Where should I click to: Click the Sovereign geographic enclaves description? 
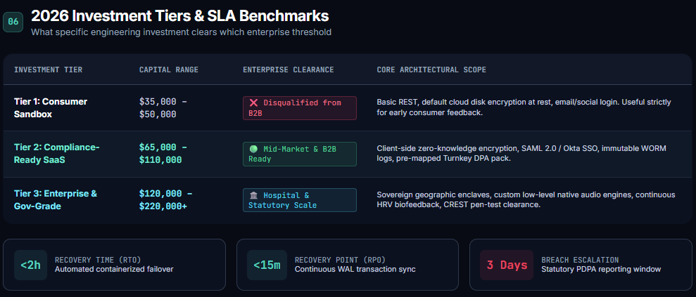click(x=526, y=199)
